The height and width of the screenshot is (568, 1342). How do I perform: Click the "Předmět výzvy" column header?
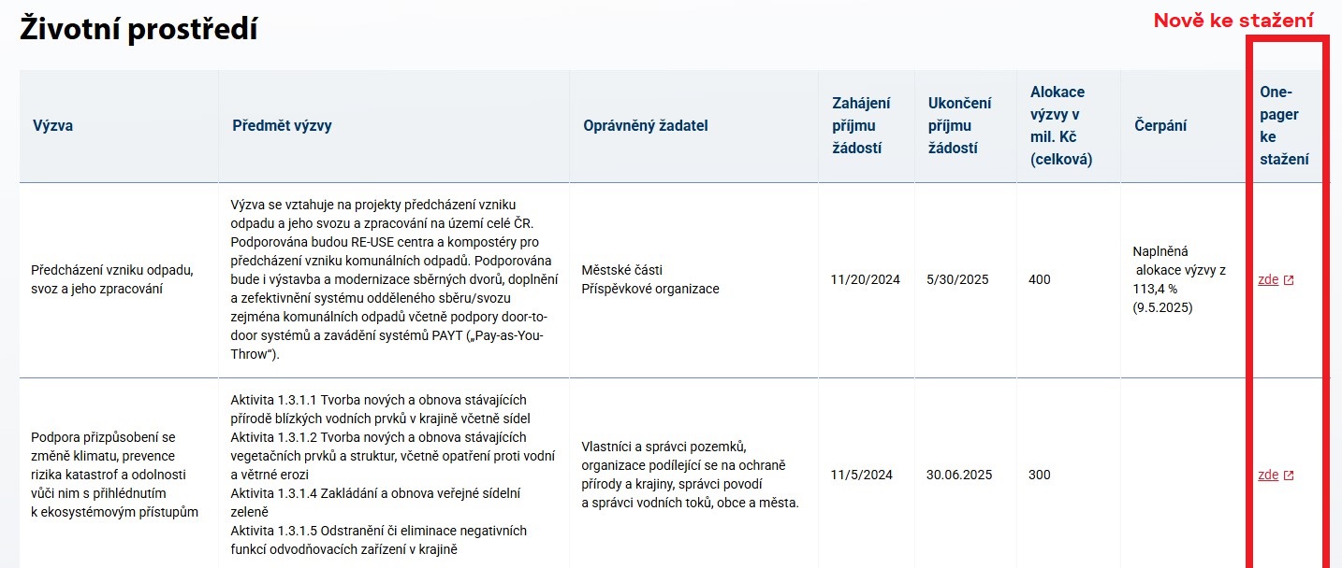282,126
